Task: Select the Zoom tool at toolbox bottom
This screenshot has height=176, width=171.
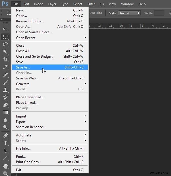Action: [5, 173]
